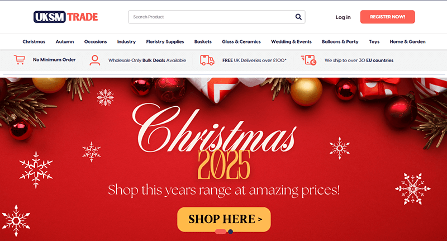Viewport: 447px width, 241px height.
Task: Click the search magnifier icon
Action: pos(298,17)
